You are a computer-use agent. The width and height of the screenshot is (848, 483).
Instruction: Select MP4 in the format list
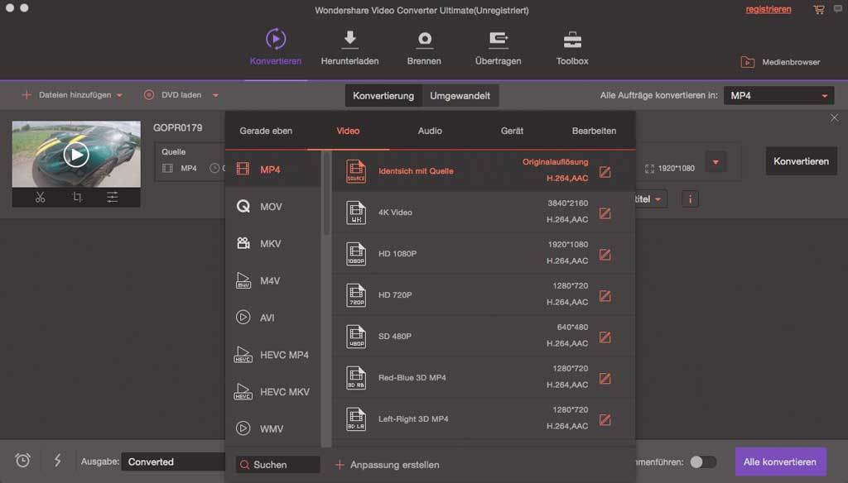point(273,170)
